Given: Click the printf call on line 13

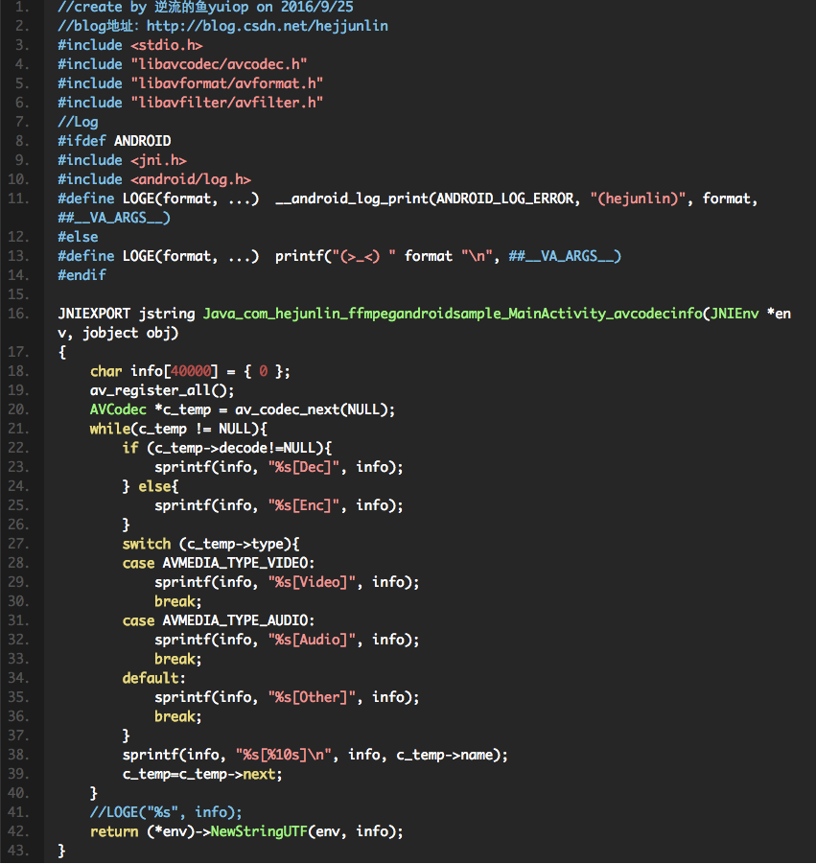Looking at the screenshot, I should (x=448, y=256).
